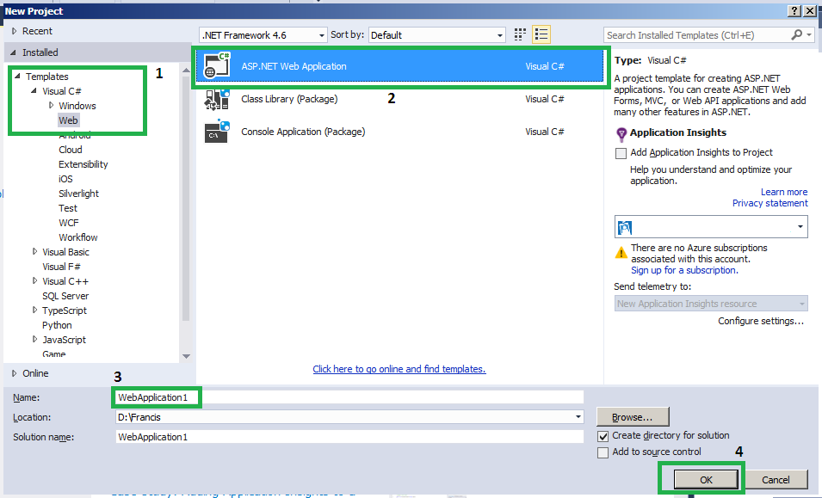
Task: Click the tree scrollbar up arrow
Action: point(186,71)
